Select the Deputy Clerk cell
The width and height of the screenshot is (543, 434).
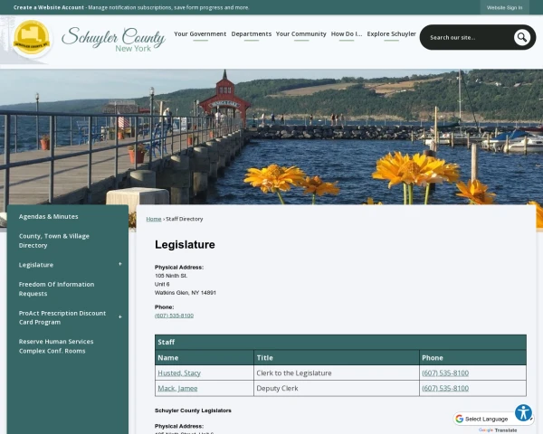tap(337, 388)
